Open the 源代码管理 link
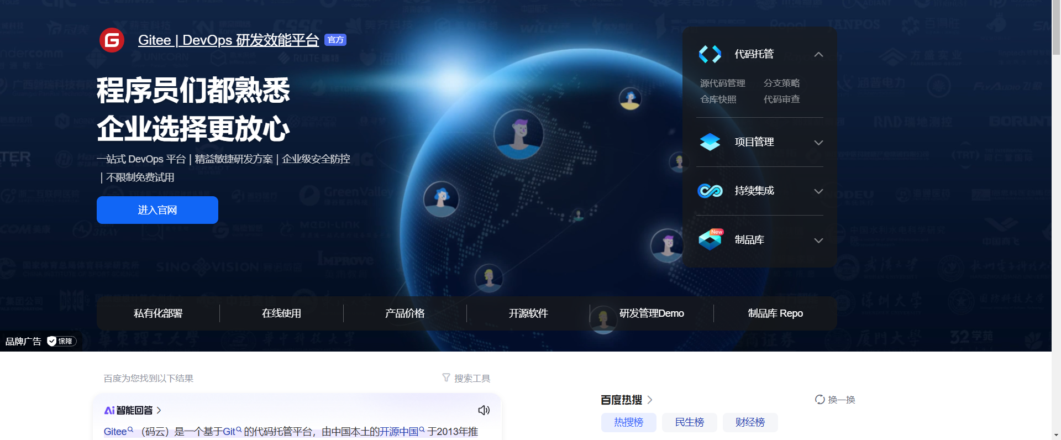The image size is (1061, 440). click(x=722, y=83)
